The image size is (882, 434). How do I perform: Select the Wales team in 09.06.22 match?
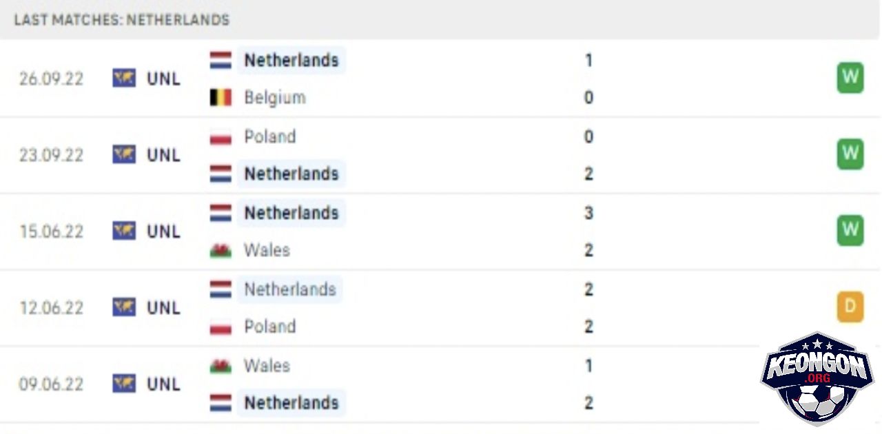coord(267,366)
